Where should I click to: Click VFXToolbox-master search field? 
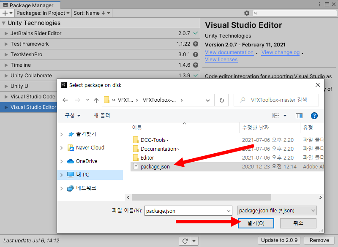click(x=276, y=100)
